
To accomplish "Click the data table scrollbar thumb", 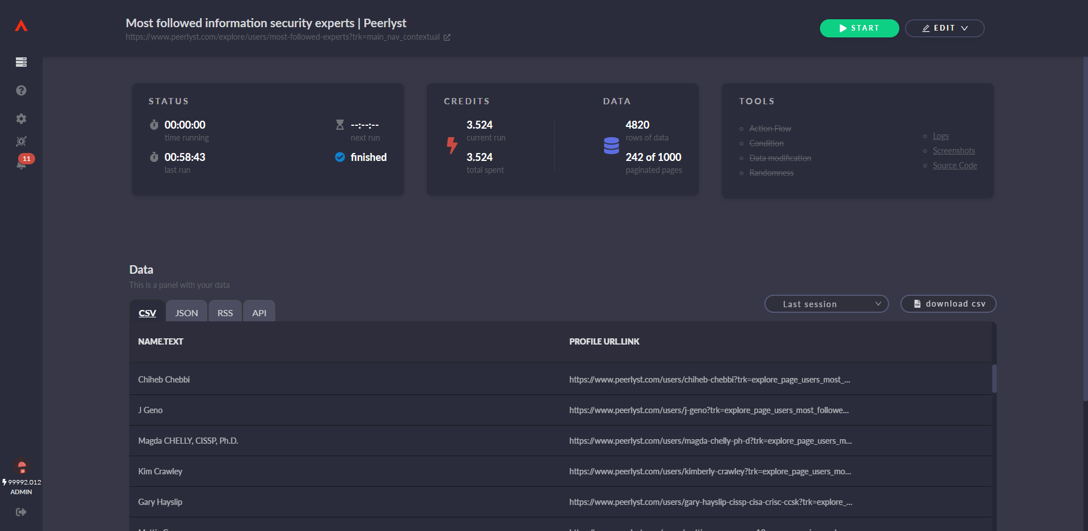I will (x=994, y=379).
